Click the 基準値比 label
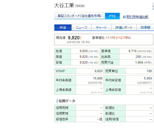Image resolution: width=154 pixels, height=131 pixels. [x=98, y=38]
